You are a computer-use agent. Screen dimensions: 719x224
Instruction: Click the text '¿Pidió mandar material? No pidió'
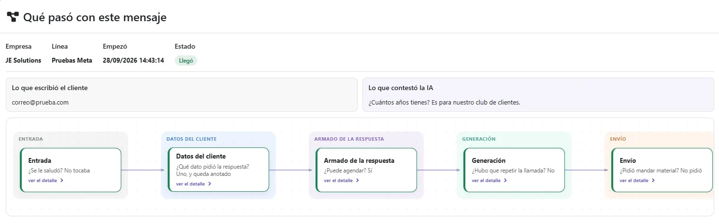[x=661, y=171]
